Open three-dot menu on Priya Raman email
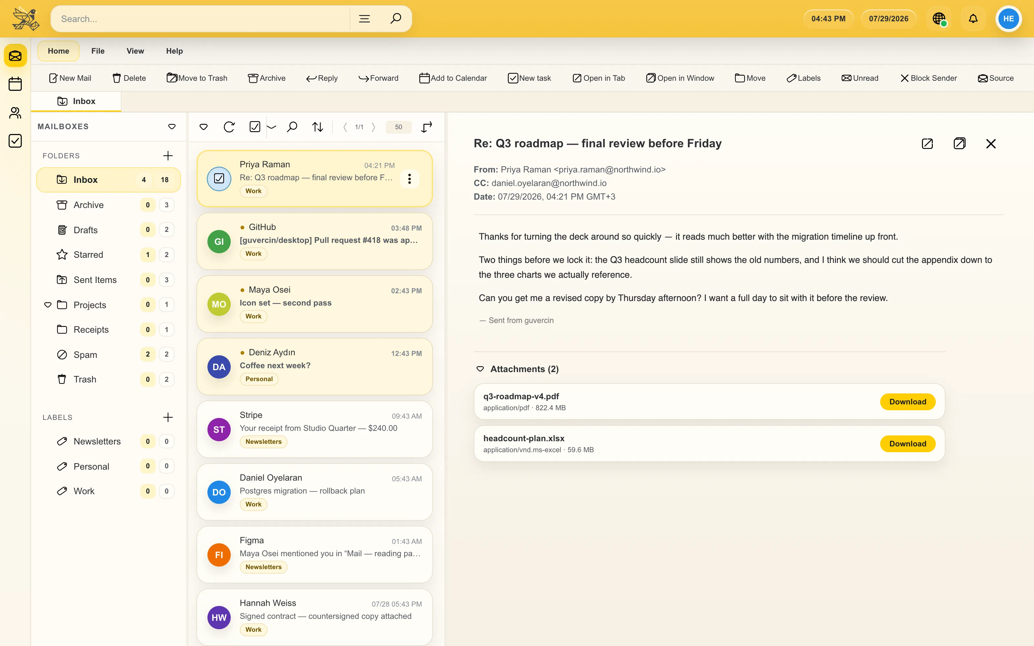Viewport: 1034px width, 646px height. (x=409, y=179)
